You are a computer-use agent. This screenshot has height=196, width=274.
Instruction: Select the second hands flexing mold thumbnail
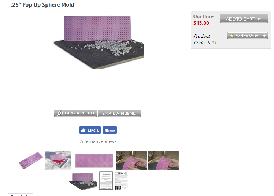click(x=164, y=160)
